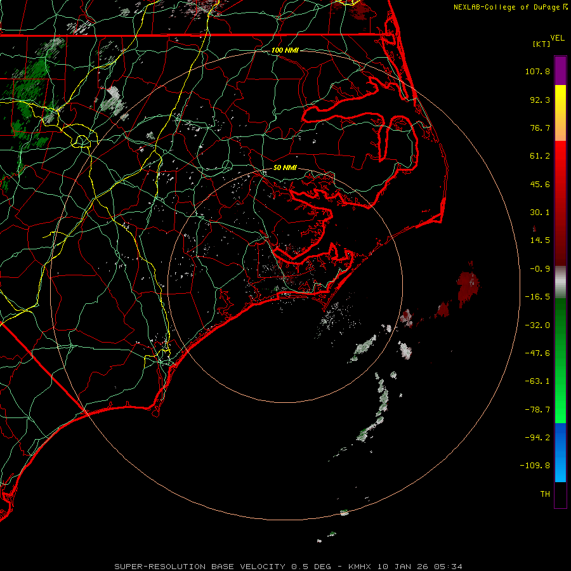Click the Super-Resolution Base Velocity caption

coord(289,567)
